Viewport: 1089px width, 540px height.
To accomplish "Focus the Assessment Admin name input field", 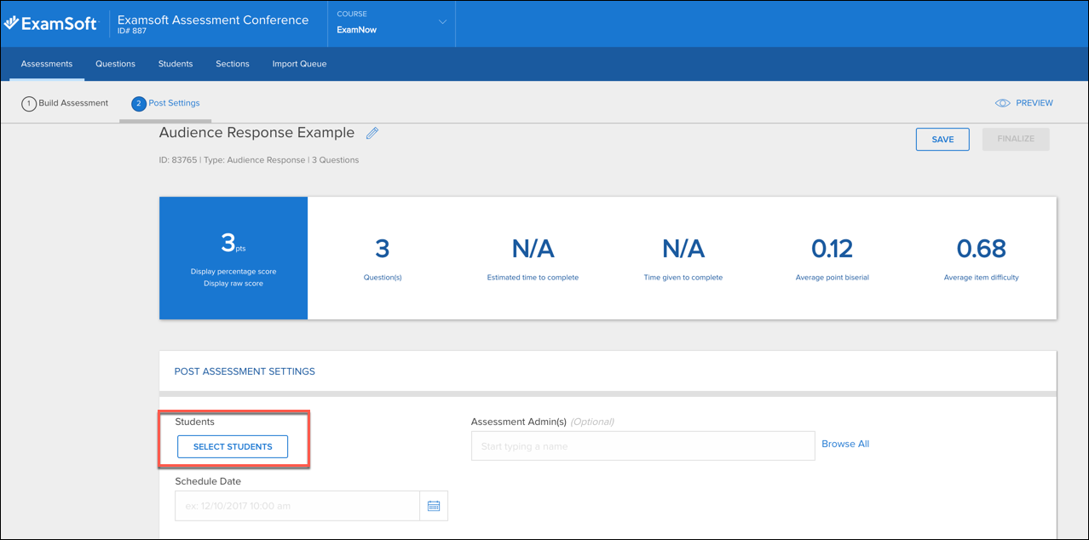I will (x=642, y=446).
